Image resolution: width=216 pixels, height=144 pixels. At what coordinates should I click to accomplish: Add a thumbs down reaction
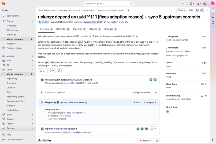[x=51, y=71]
